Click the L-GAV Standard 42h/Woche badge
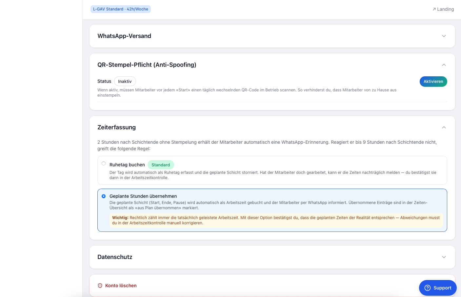 tap(121, 9)
